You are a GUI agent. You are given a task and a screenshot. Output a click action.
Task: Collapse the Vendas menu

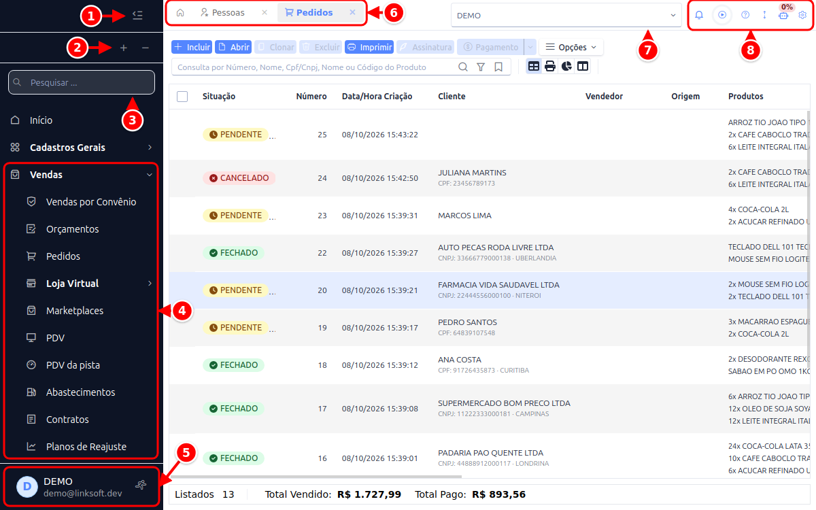(82, 175)
